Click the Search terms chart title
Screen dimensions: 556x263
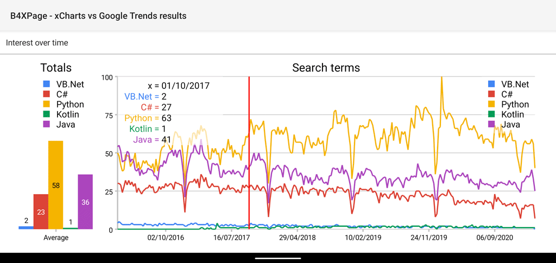(x=326, y=68)
